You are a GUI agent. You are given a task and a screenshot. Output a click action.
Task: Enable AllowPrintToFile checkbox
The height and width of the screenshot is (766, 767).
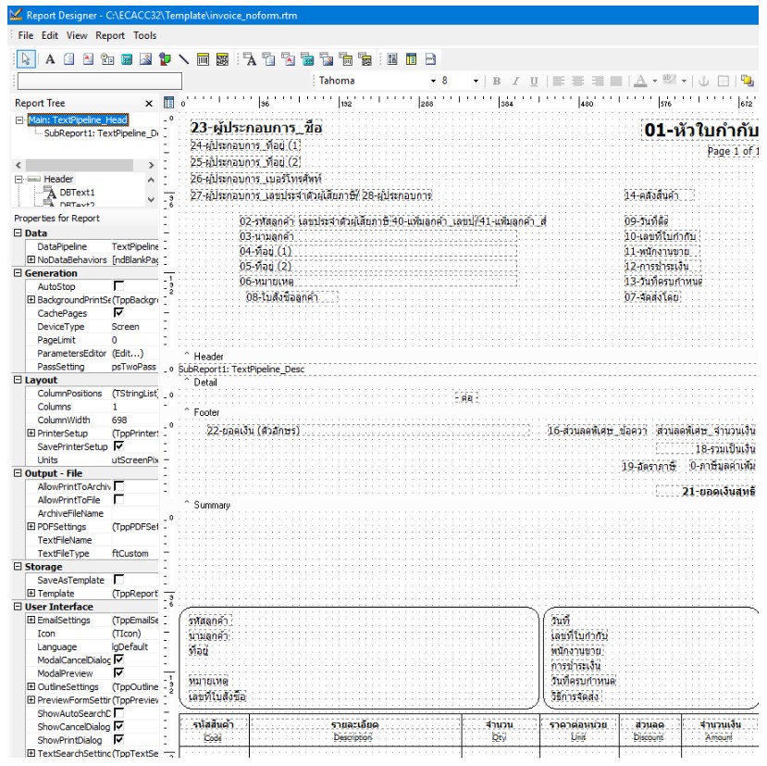(x=118, y=499)
